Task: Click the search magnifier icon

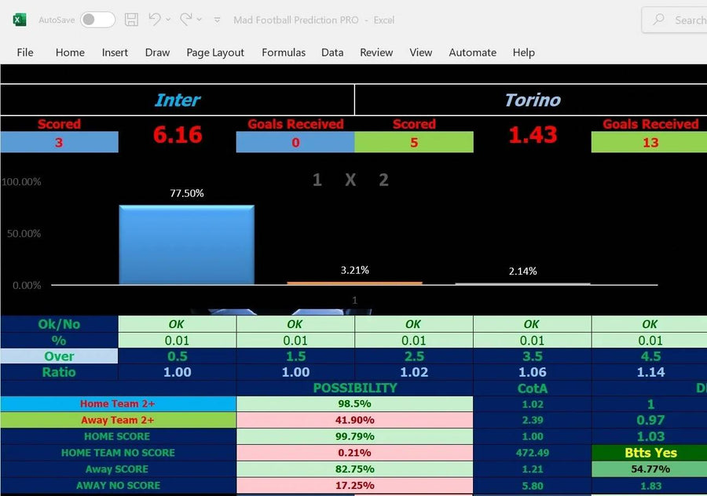Action: click(659, 20)
